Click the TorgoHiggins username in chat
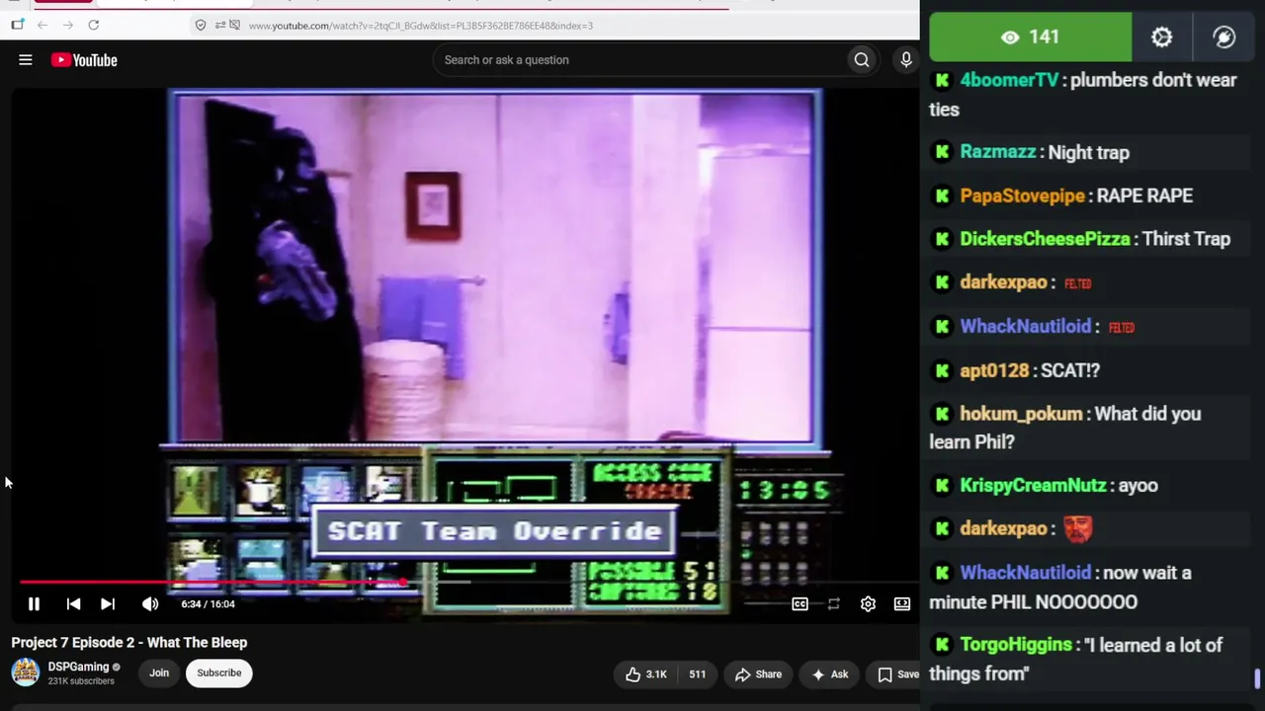 click(x=1016, y=645)
